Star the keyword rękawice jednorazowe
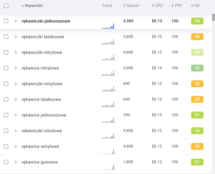The height and width of the screenshot is (174, 215). [x=16, y=115]
